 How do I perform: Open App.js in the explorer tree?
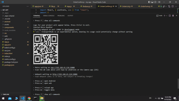tap(15, 42)
